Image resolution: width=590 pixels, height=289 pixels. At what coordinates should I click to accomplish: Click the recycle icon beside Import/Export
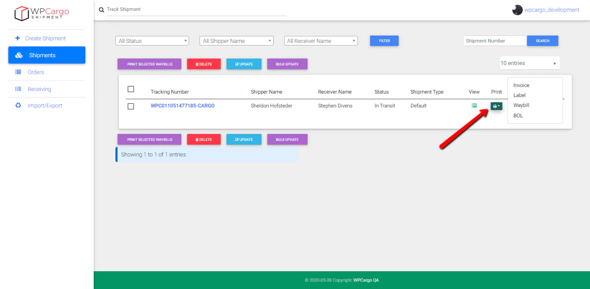pos(18,105)
